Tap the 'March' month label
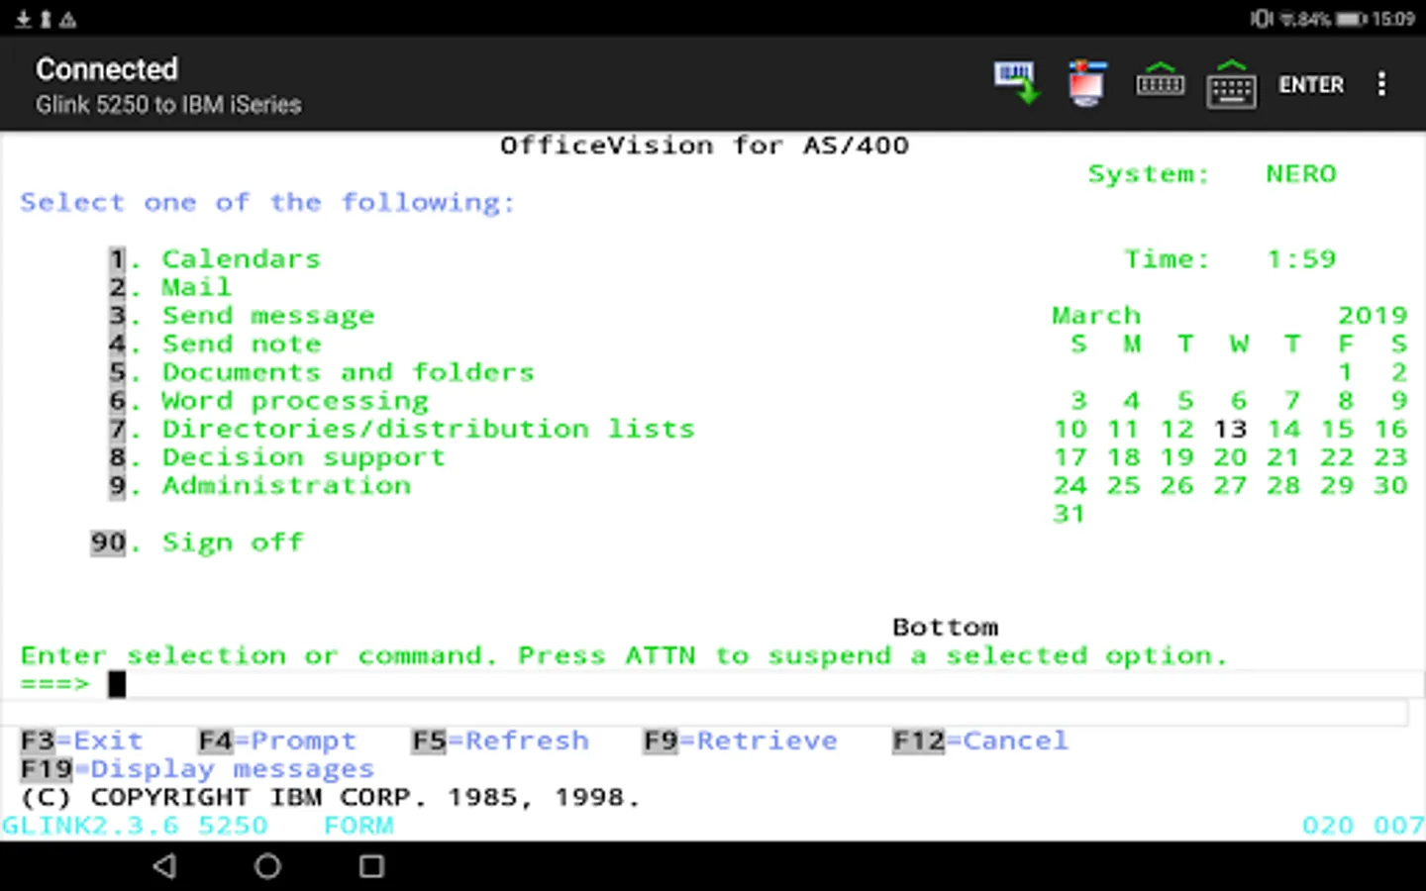1426x891 pixels. (x=1096, y=317)
